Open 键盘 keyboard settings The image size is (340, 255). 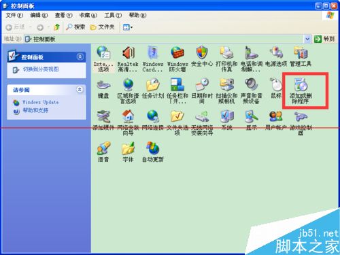pos(103,88)
